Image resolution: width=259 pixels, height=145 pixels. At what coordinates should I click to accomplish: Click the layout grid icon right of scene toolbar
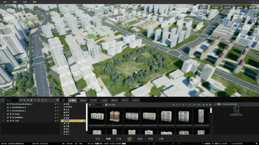coord(57,100)
